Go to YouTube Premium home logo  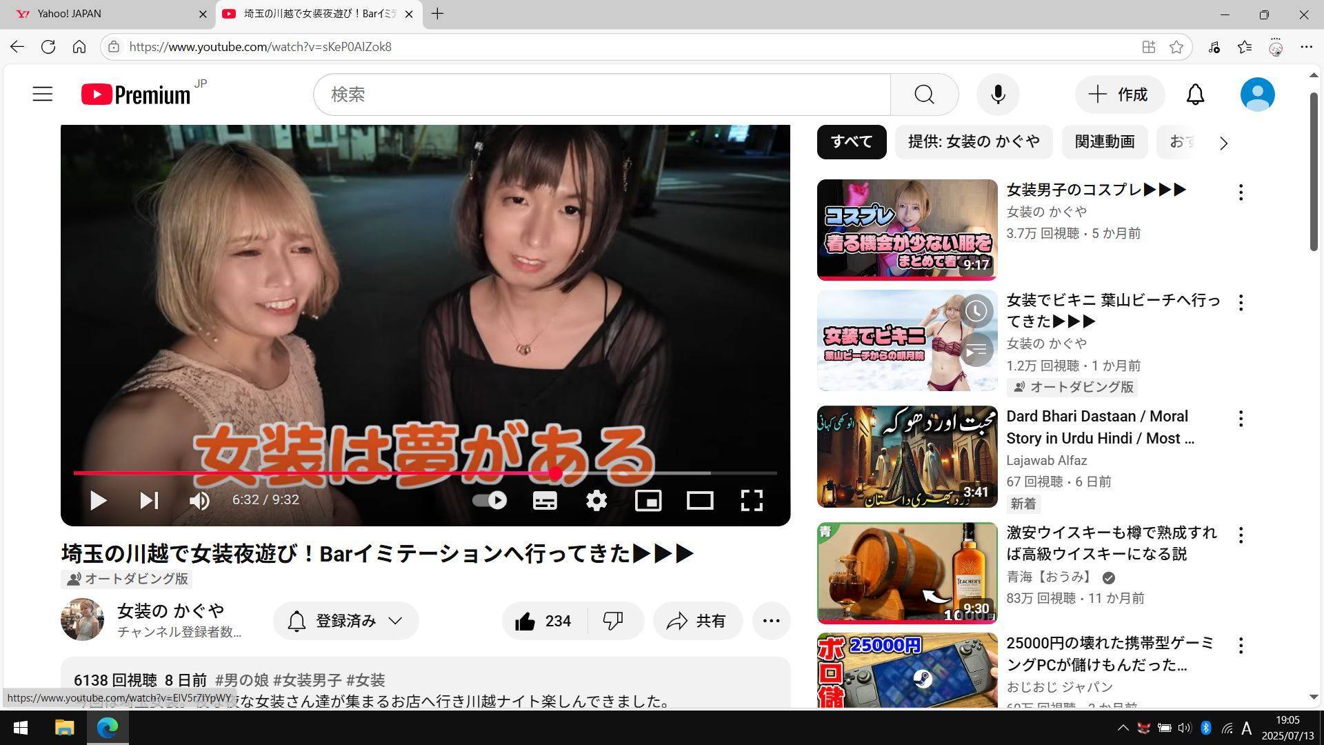[136, 95]
